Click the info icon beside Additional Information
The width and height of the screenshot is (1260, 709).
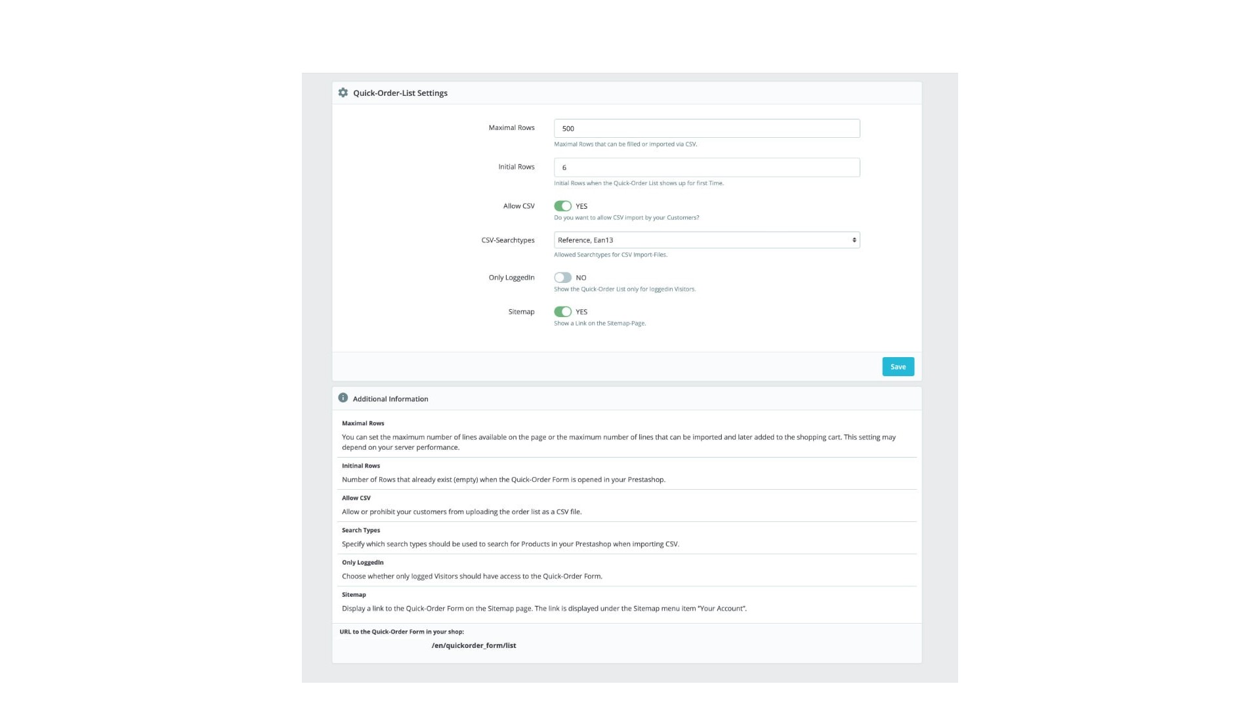(x=343, y=398)
